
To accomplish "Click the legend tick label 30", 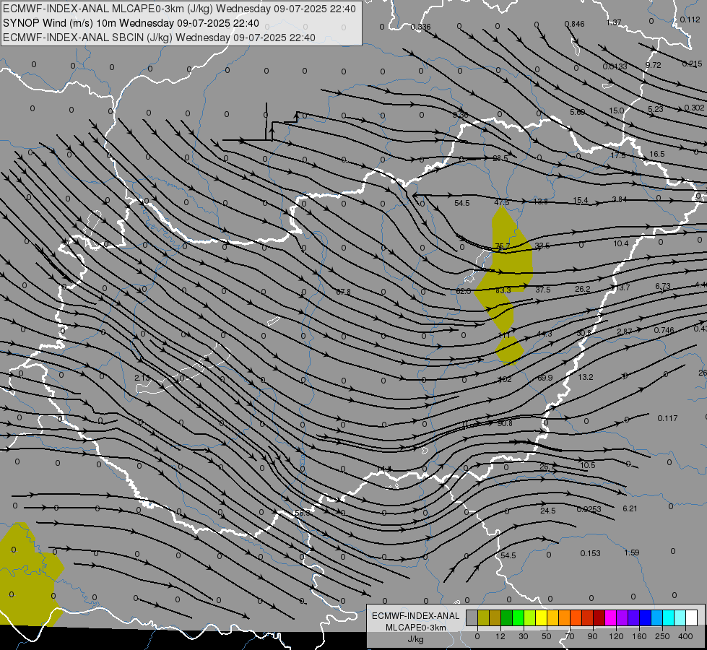I will (x=523, y=636).
